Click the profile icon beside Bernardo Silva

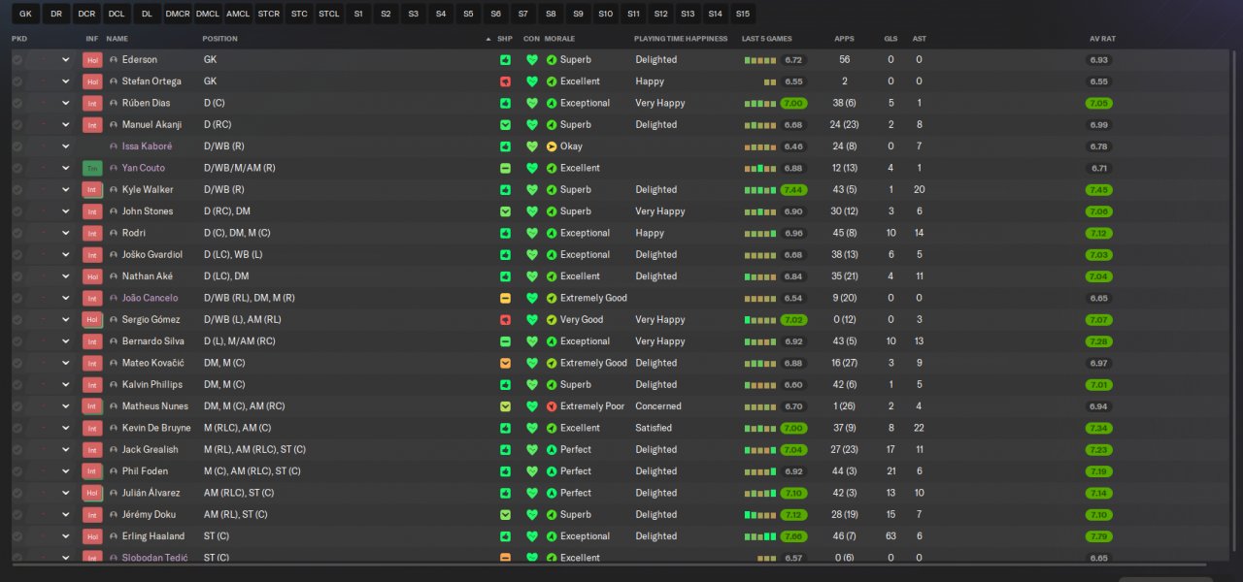[114, 341]
